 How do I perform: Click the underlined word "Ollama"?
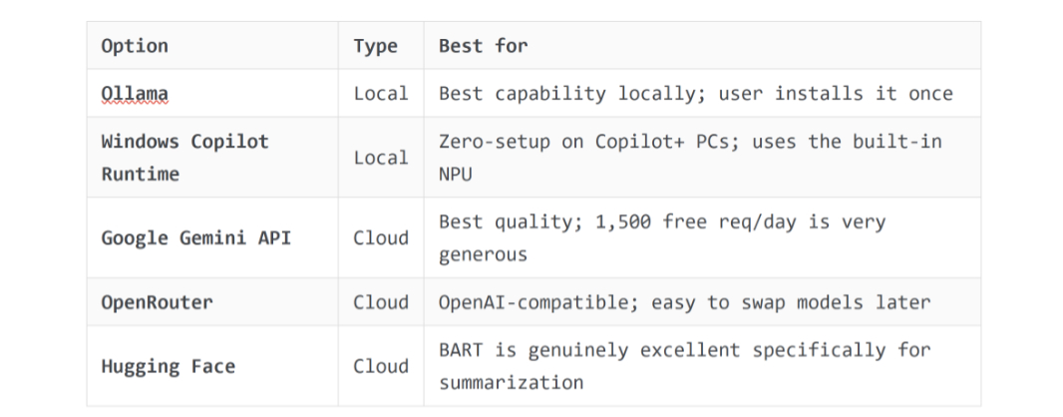click(x=135, y=94)
